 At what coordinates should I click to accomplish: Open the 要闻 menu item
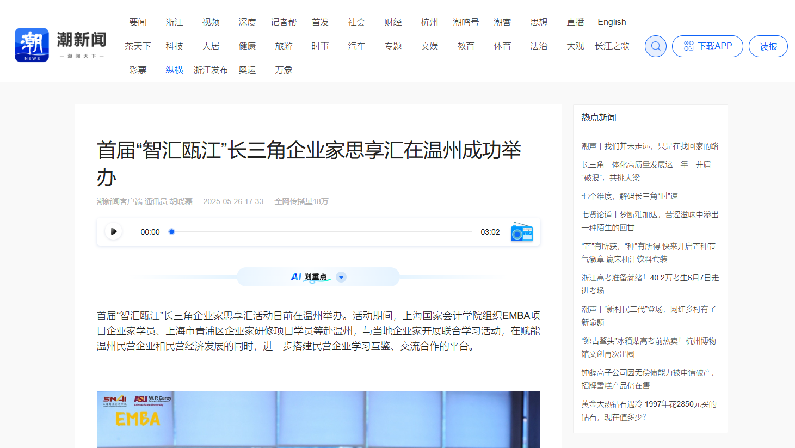tap(138, 22)
